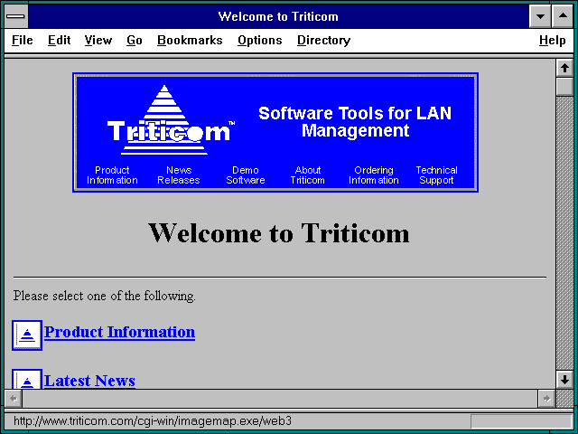This screenshot has width=578, height=434.
Task: Open the Latest News text link
Action: coord(89,381)
